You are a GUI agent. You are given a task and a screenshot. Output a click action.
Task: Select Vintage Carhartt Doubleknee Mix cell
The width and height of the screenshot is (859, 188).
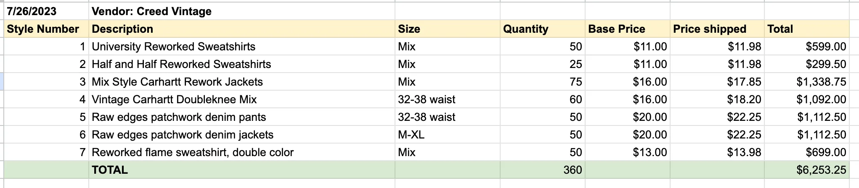tap(242, 99)
